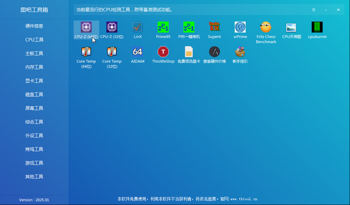Launch the cpuburner tool
The height and width of the screenshot is (205, 350).
pyautogui.click(x=317, y=30)
